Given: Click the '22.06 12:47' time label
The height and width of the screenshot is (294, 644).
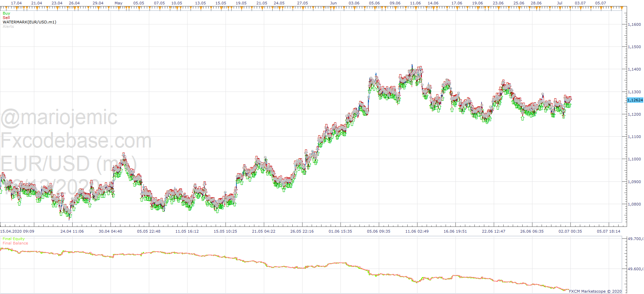Looking at the screenshot, I should [493, 231].
